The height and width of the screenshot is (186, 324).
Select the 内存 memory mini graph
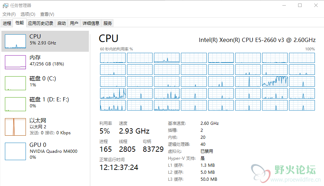click(x=15, y=62)
